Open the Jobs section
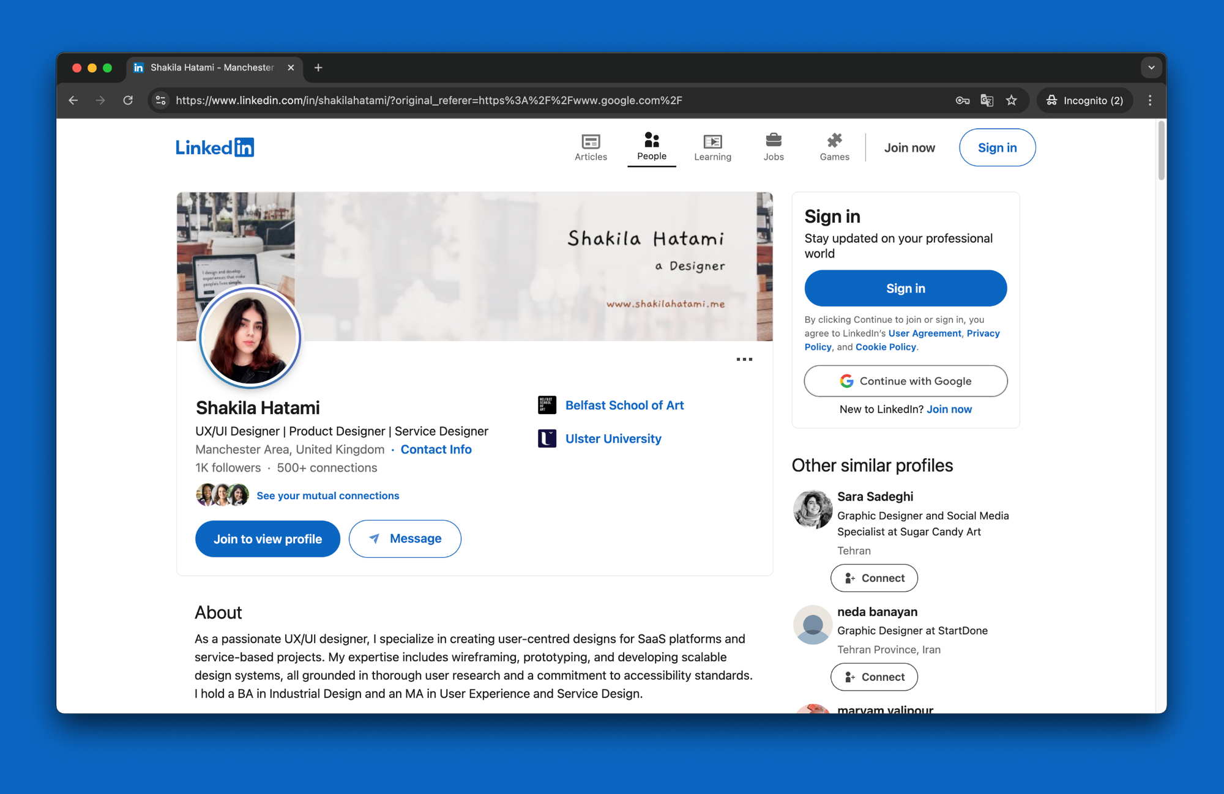Screen dimensions: 1224x794 774,147
